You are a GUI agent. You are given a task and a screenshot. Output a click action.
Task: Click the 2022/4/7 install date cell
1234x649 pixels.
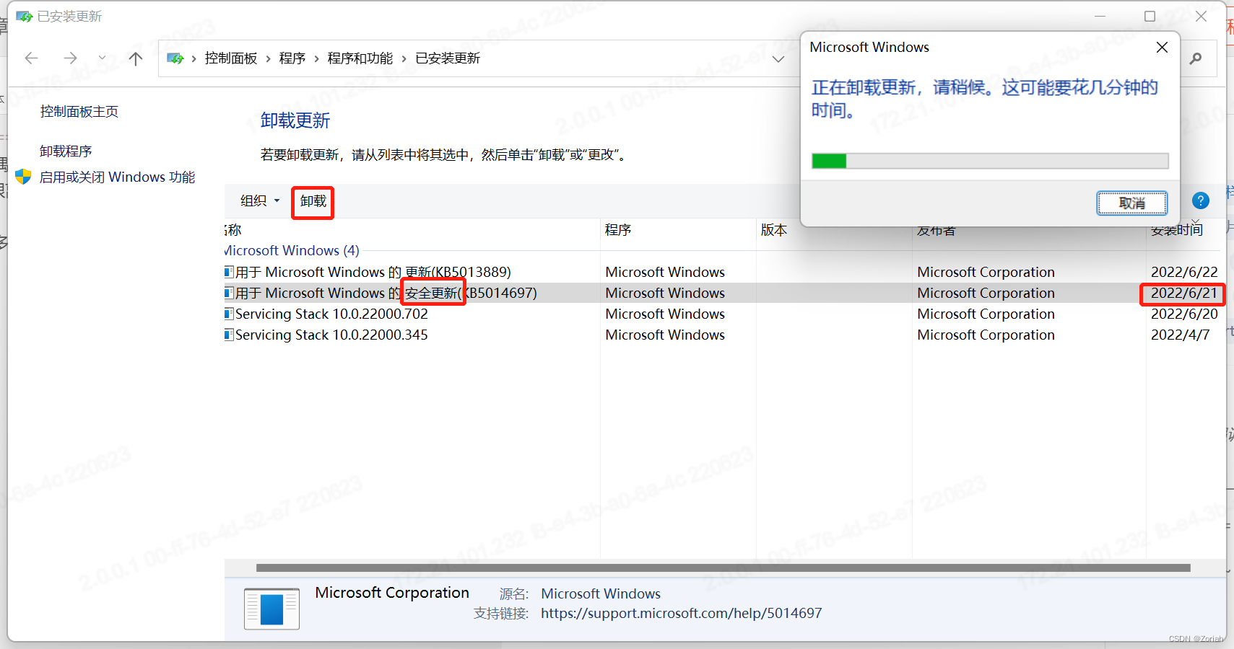(x=1180, y=335)
